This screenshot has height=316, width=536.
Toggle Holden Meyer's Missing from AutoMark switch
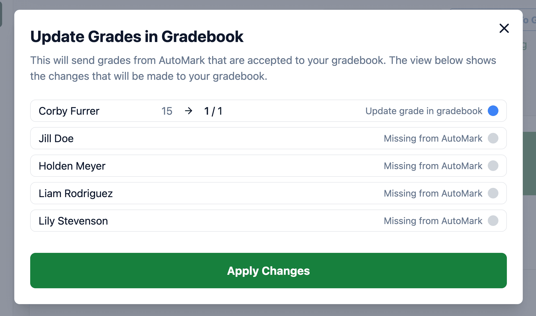pos(493,166)
